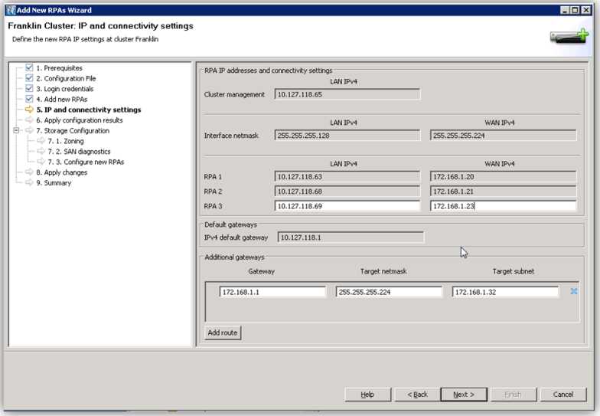Viewport: 600px width, 416px height.
Task: Click the Login credentials step checkmark
Action: (29, 89)
